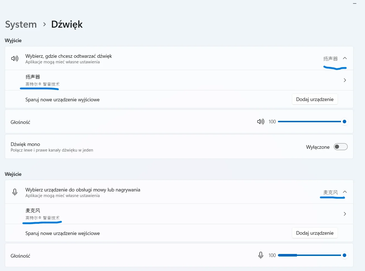Click 'Połącz lewe i prawe kanały dźwięku w jeden'

click(52, 150)
